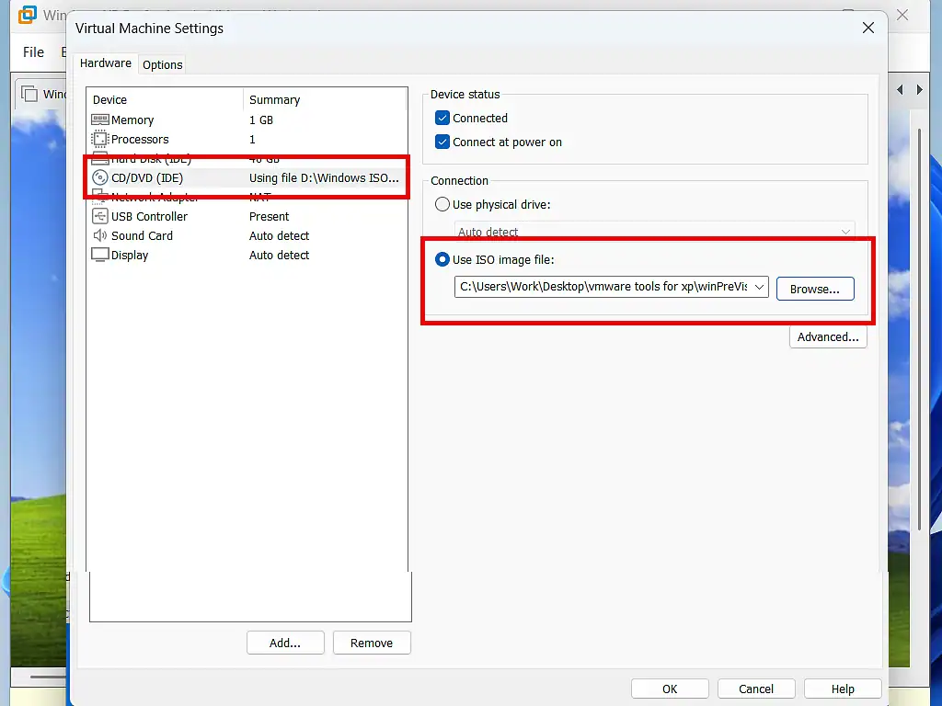Open File menu in background VMware window
Image resolution: width=942 pixels, height=706 pixels.
34,52
